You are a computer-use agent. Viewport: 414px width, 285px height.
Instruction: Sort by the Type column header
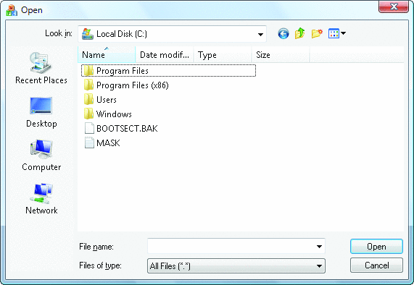[223, 55]
